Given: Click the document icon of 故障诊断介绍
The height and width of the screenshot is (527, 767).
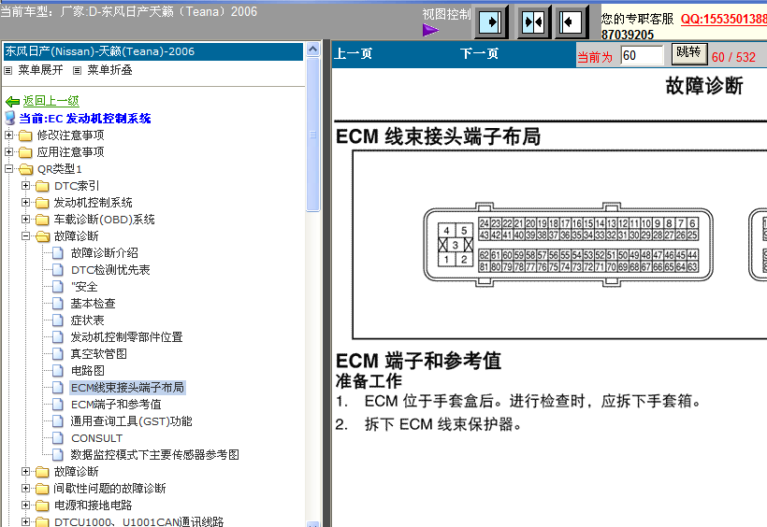Looking at the screenshot, I should [58, 252].
